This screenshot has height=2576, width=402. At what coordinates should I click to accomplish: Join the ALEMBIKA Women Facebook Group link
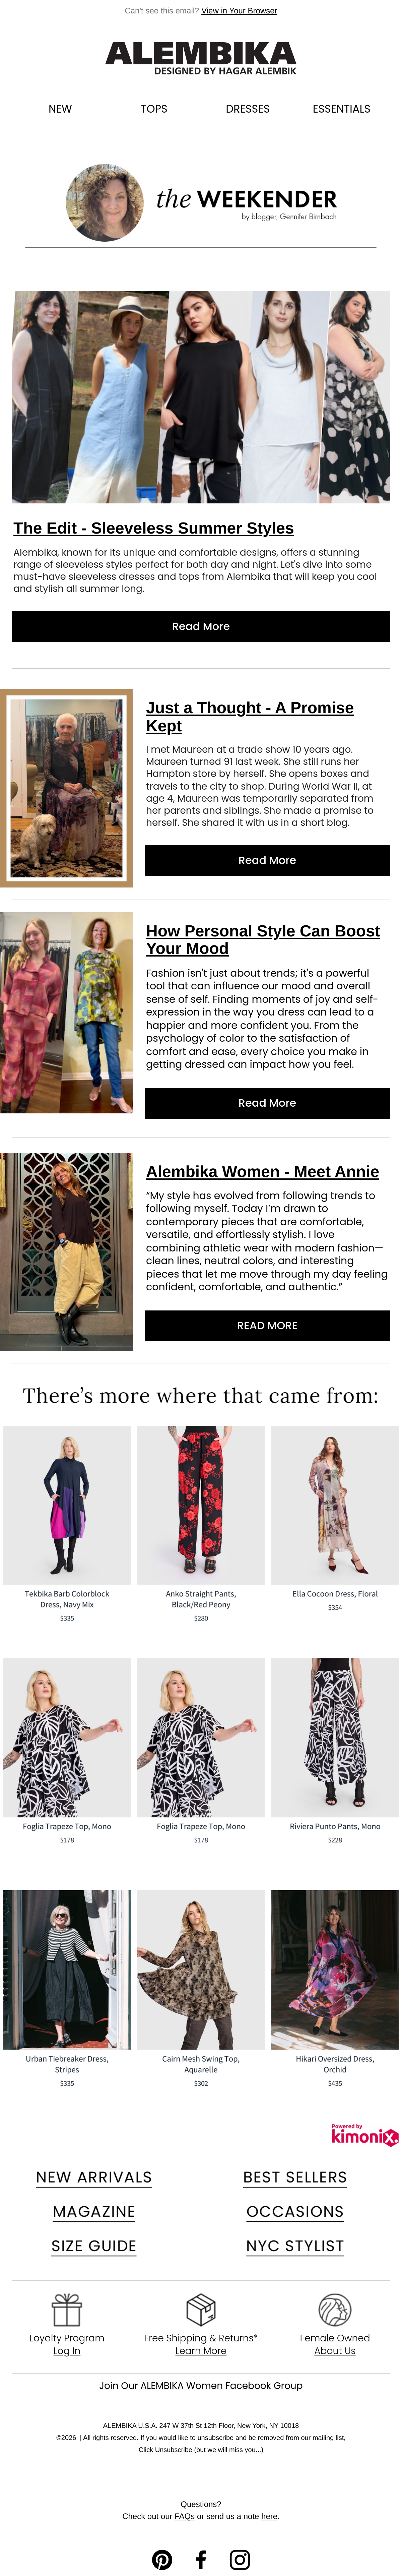201,2385
